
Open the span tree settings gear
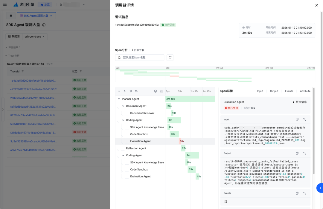pos(155,91)
